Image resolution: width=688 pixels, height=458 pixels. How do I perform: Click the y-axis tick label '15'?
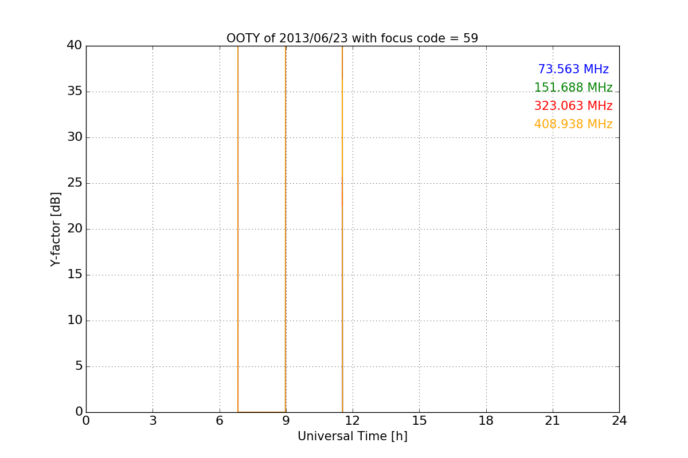[x=75, y=275]
